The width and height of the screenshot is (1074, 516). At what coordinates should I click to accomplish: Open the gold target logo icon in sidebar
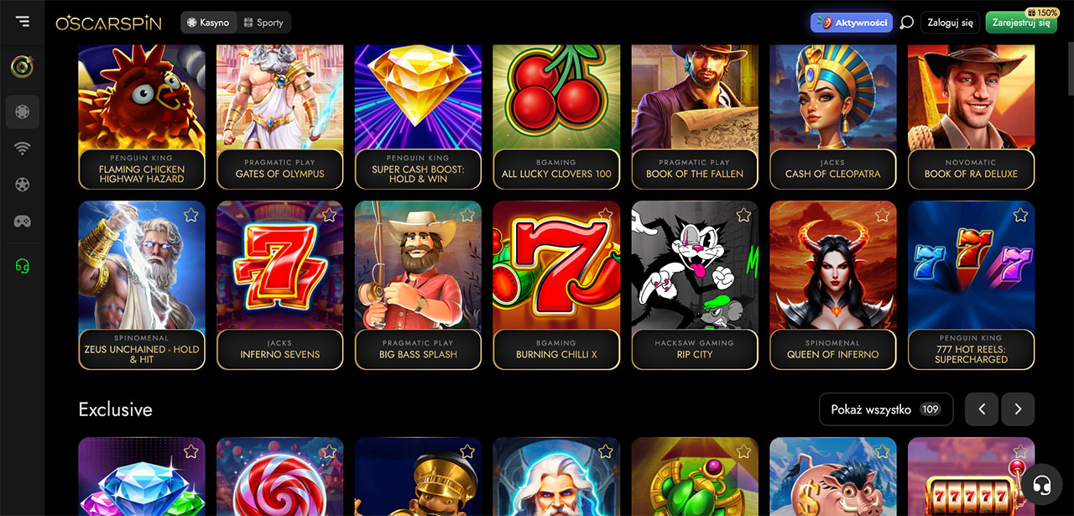click(23, 67)
